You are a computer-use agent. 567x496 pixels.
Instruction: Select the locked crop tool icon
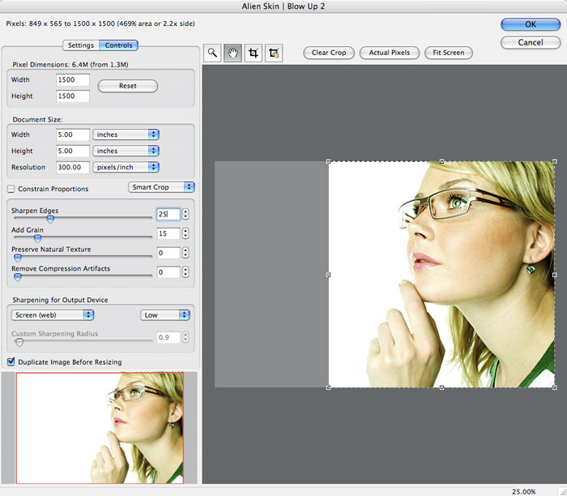coord(275,53)
